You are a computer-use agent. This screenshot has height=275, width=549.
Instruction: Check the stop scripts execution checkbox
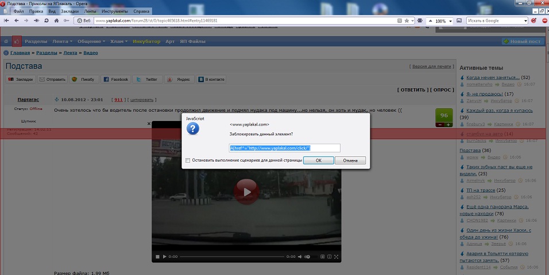click(x=188, y=160)
